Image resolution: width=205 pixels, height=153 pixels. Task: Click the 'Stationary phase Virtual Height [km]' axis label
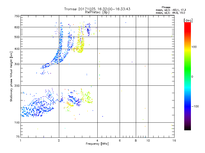click(x=11, y=76)
